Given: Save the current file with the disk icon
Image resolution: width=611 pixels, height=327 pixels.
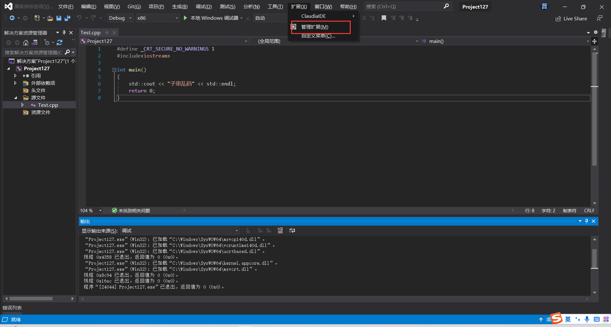Looking at the screenshot, I should click(59, 18).
